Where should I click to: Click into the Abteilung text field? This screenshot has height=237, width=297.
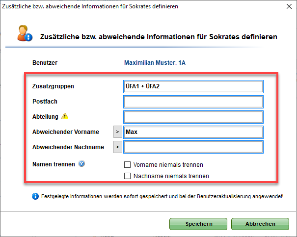pyautogui.click(x=193, y=117)
